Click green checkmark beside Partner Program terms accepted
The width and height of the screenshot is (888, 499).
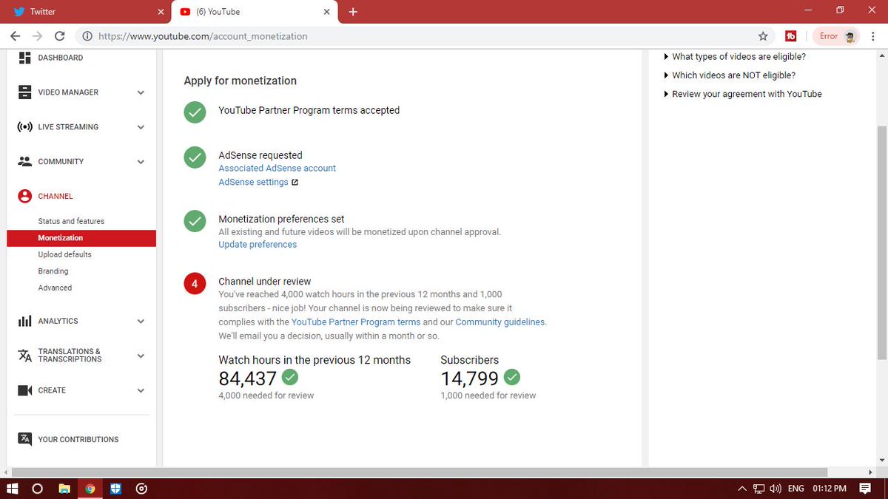click(195, 112)
